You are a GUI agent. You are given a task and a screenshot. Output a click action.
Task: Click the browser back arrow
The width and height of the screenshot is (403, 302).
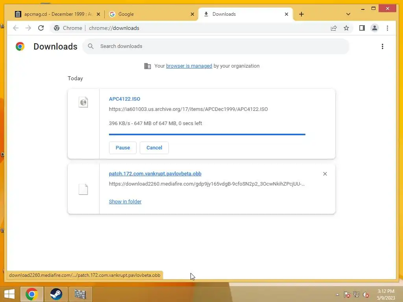[16, 28]
